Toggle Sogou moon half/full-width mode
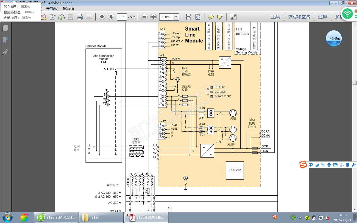Viewport: 357px width, 223px height. [x=317, y=165]
